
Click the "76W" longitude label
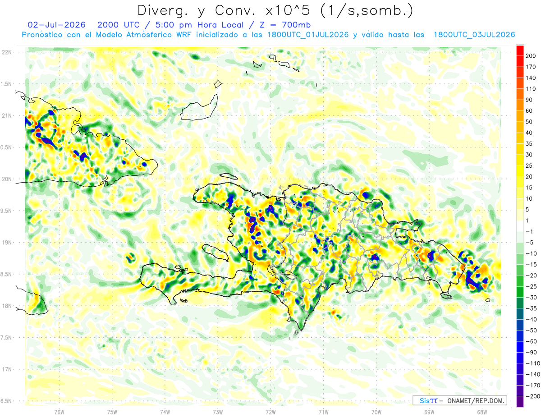click(59, 412)
